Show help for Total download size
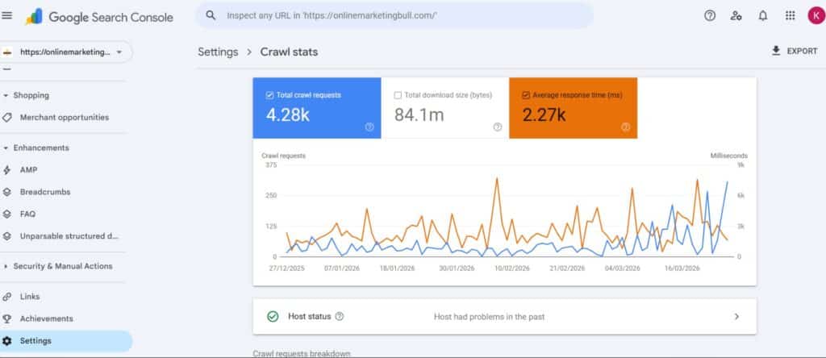The width and height of the screenshot is (826, 358). tap(497, 127)
